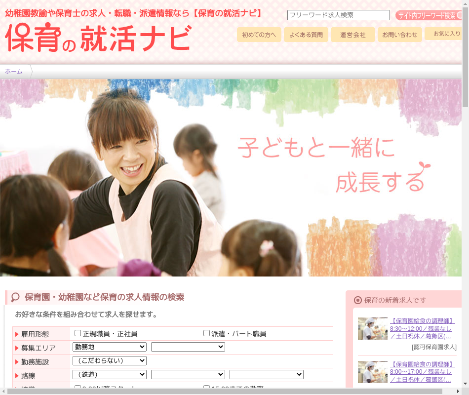Click the 保育の就活ナビ site logo
Screen dimensions: 469x395
[x=98, y=38]
